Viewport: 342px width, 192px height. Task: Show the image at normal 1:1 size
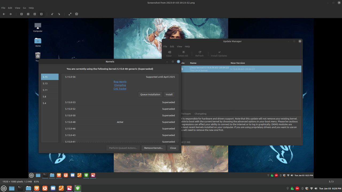(x=34, y=14)
